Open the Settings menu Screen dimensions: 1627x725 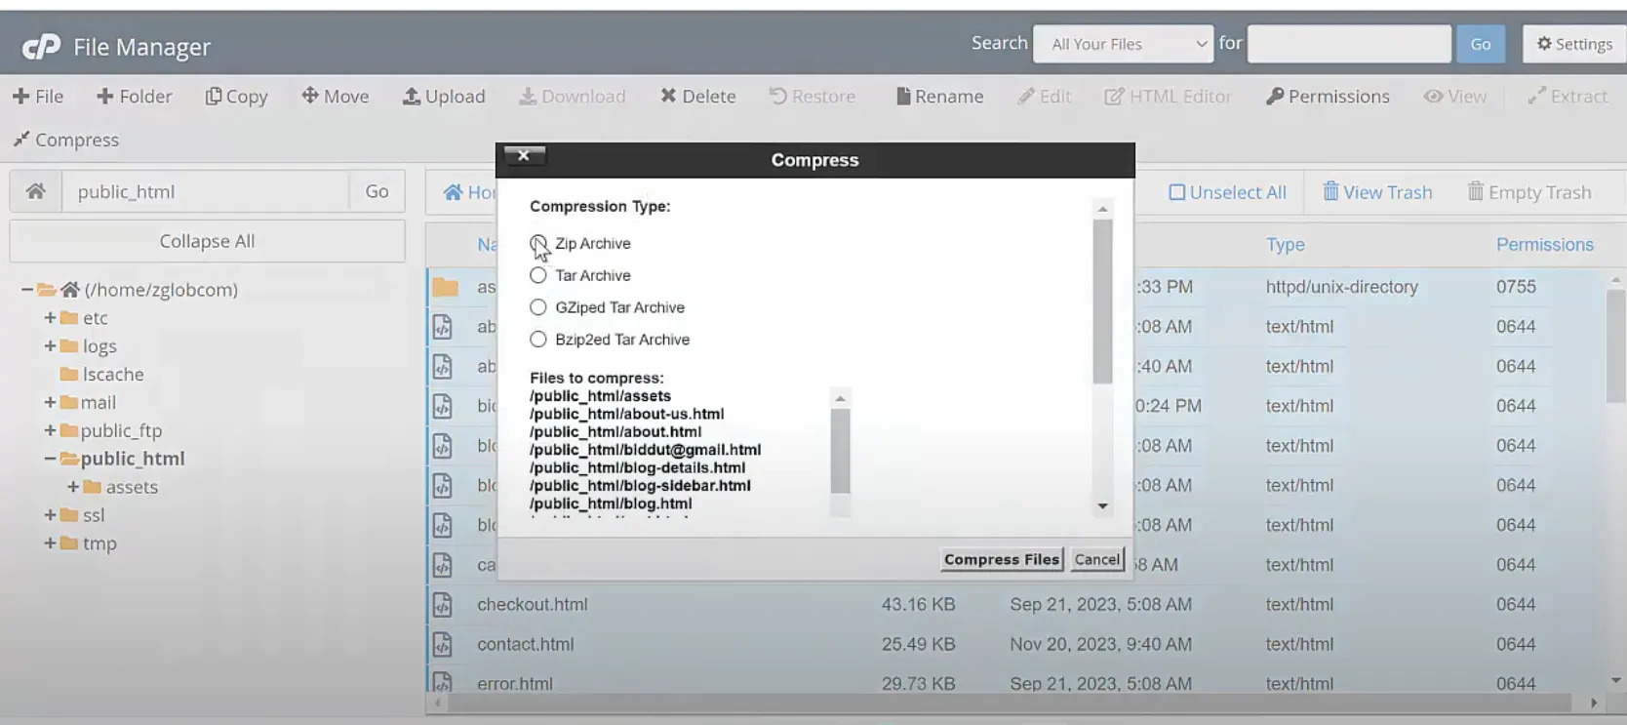(x=1574, y=44)
